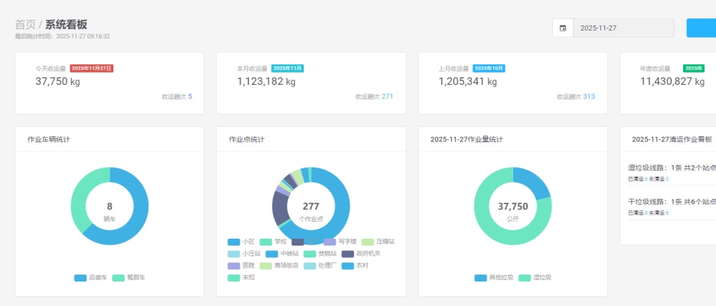Toggle 餐厨车 legend in vehicle chart

129,278
